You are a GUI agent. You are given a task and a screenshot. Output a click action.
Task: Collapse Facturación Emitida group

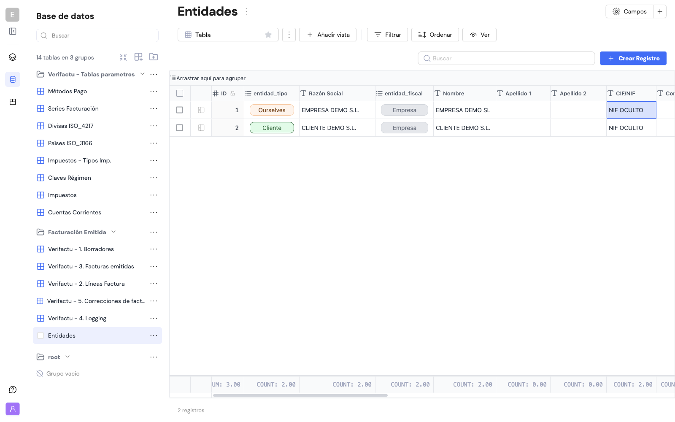[113, 232]
